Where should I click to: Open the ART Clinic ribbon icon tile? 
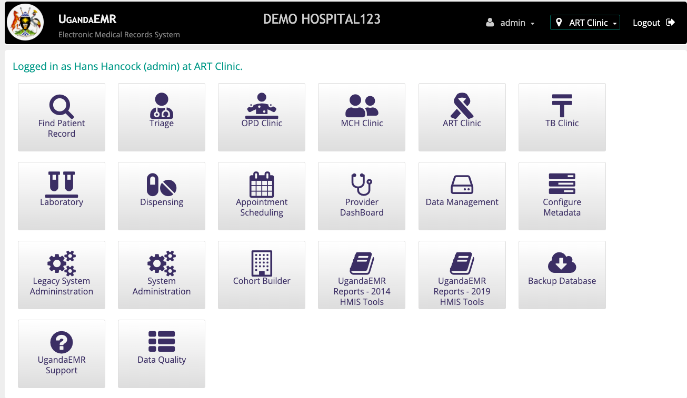pos(462,106)
